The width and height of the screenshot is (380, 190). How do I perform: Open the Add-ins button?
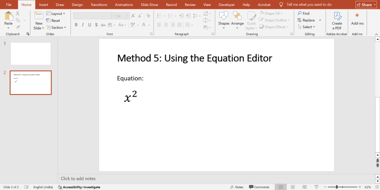(357, 17)
